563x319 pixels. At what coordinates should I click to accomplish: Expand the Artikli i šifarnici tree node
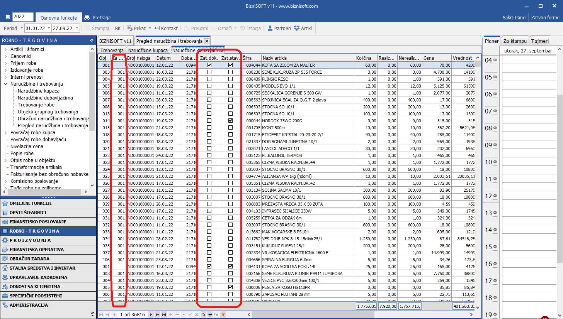pos(6,49)
